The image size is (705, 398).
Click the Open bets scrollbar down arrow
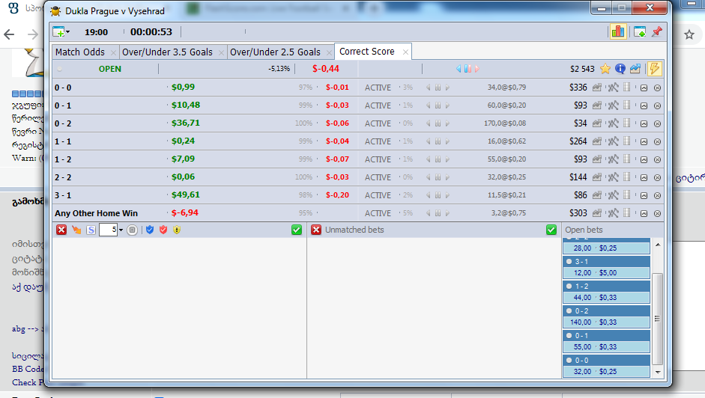coord(658,372)
